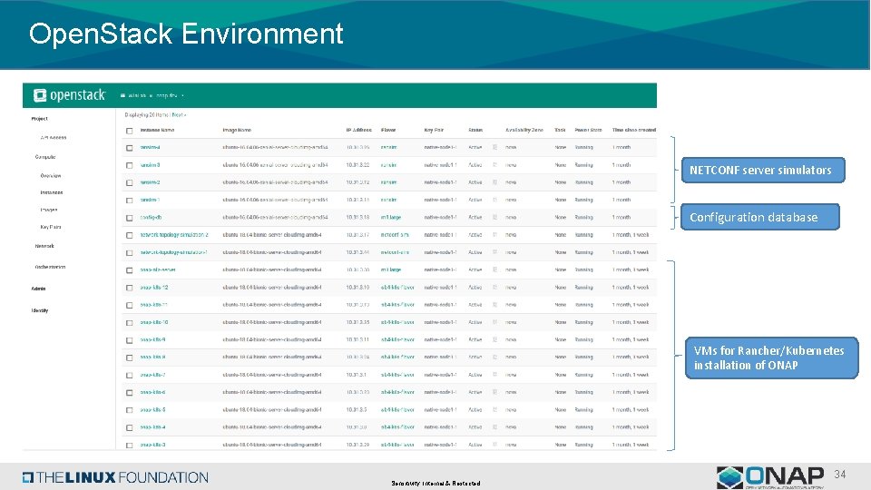Expand the Network group in sidebar
This screenshot has height=490, width=871.
(x=44, y=246)
